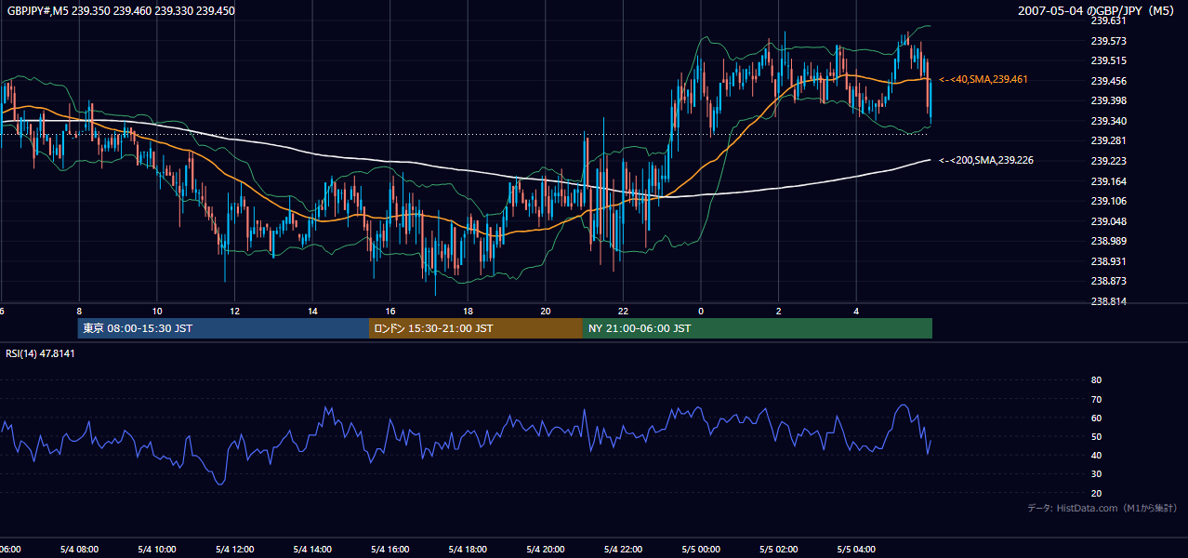Click hour tick '22' under the candlestick chart

pyautogui.click(x=624, y=311)
